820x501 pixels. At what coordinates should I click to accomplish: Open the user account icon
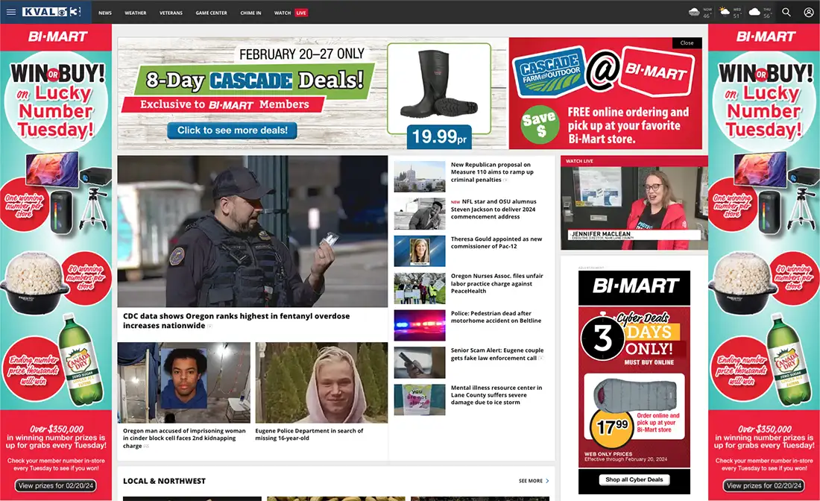click(809, 12)
